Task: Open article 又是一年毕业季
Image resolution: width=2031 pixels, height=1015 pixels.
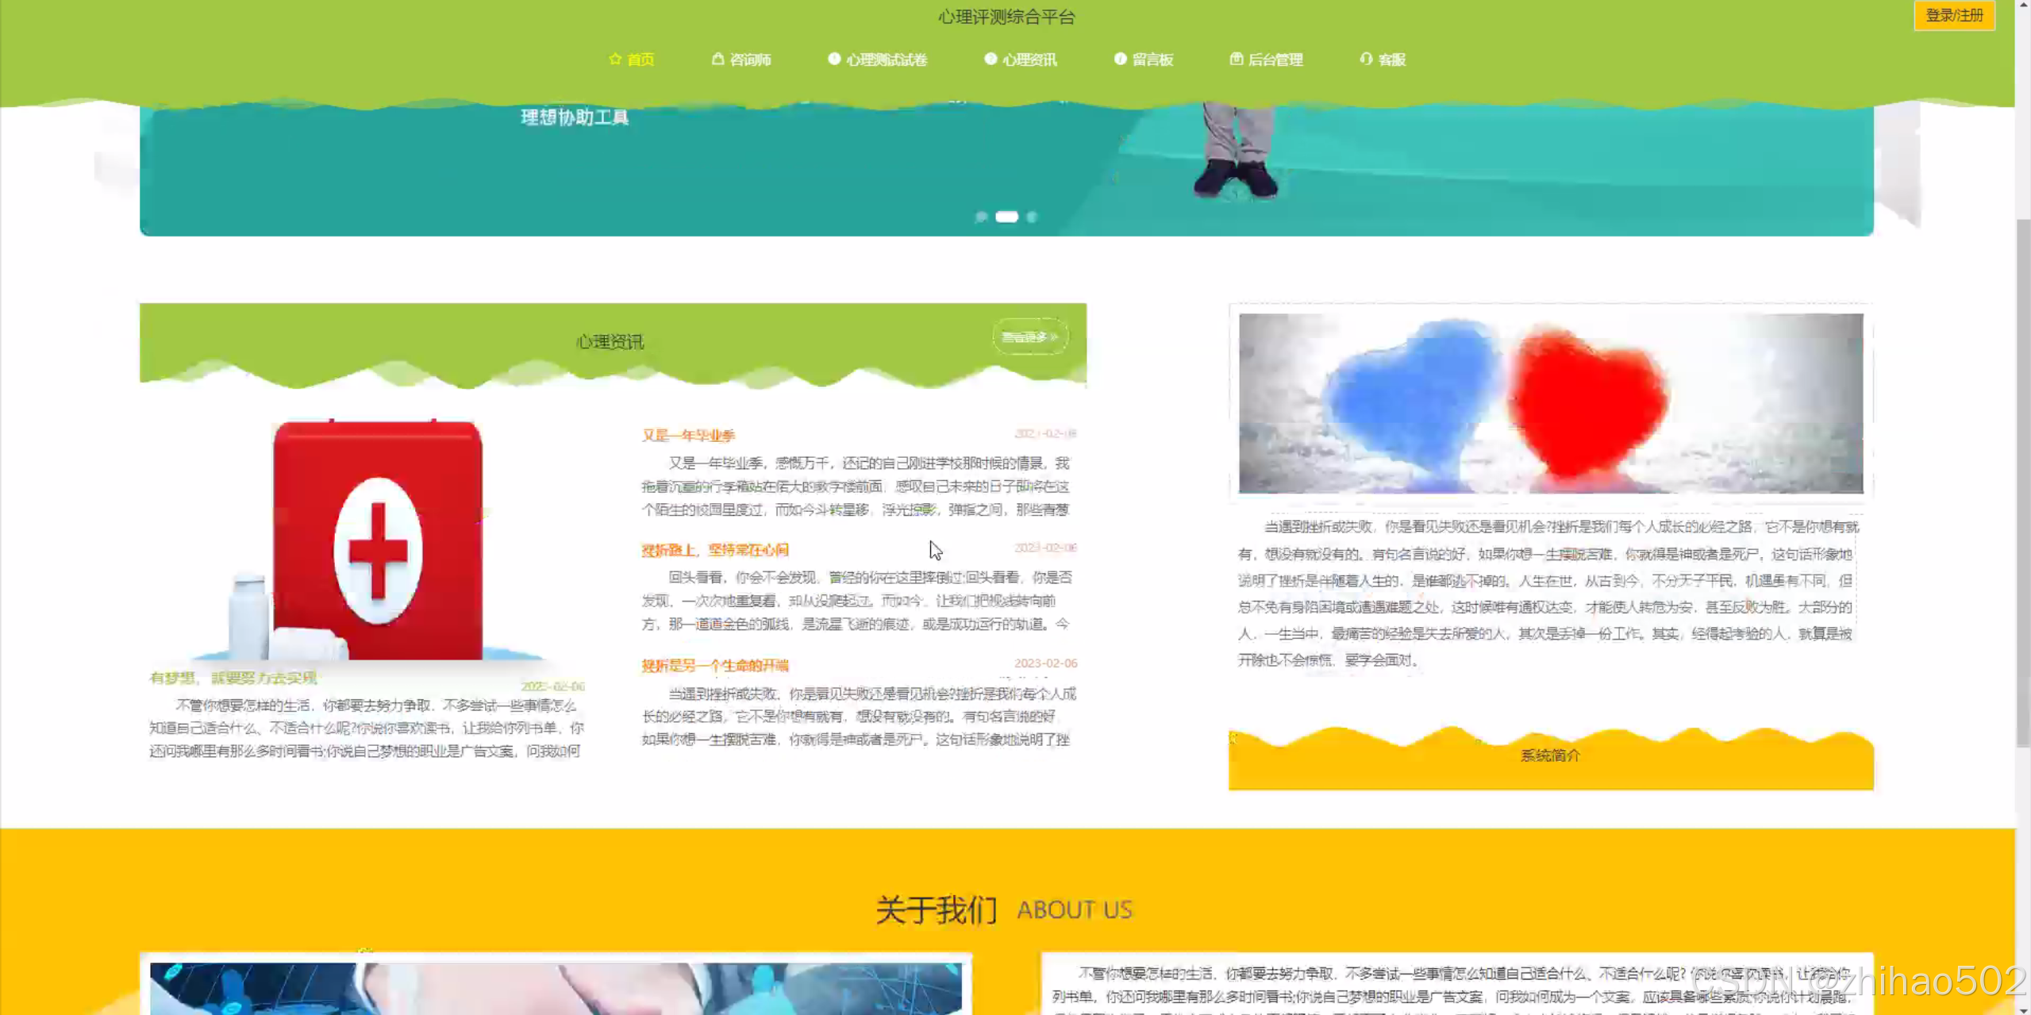Action: pos(688,436)
